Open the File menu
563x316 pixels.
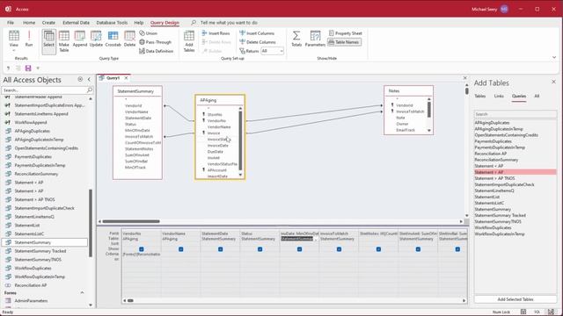click(11, 22)
